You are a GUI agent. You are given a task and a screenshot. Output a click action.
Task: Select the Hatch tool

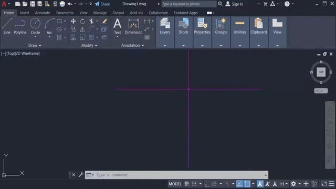(59, 37)
